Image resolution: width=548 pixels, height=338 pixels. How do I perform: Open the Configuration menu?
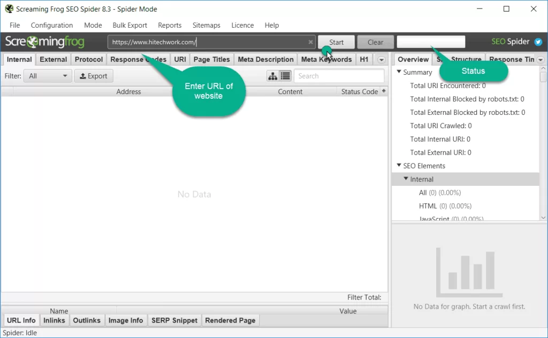pos(52,25)
